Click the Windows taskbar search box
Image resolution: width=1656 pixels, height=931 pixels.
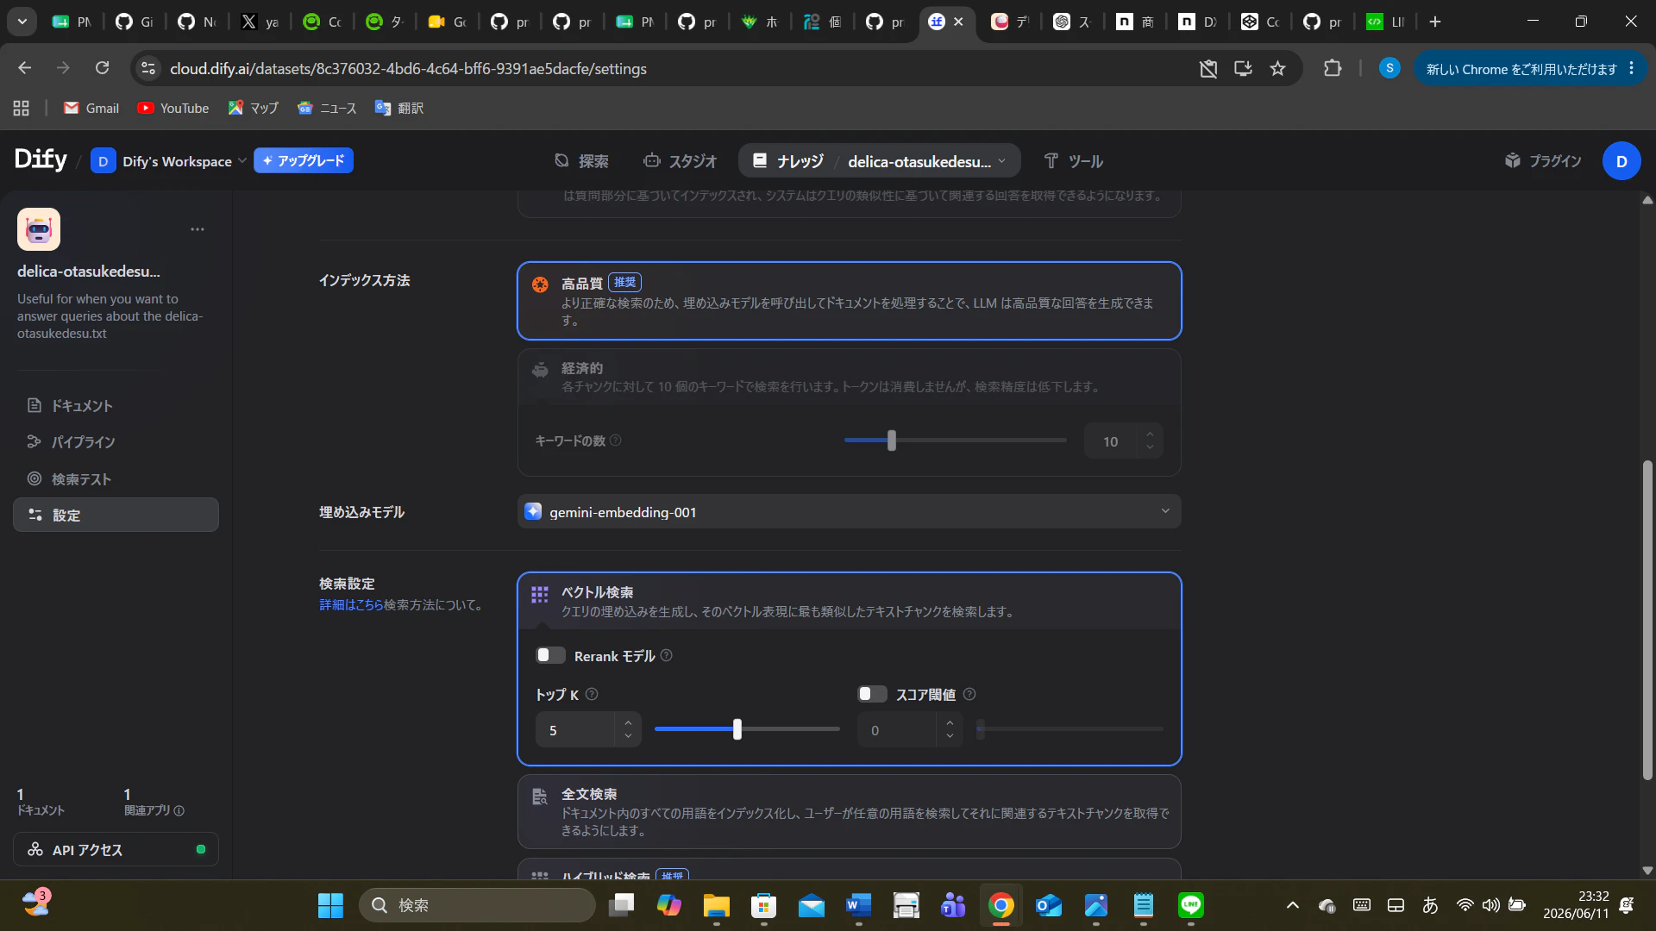477,905
